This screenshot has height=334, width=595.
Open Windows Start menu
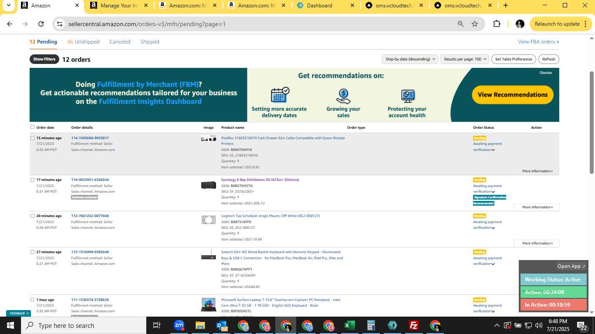tap(10, 325)
